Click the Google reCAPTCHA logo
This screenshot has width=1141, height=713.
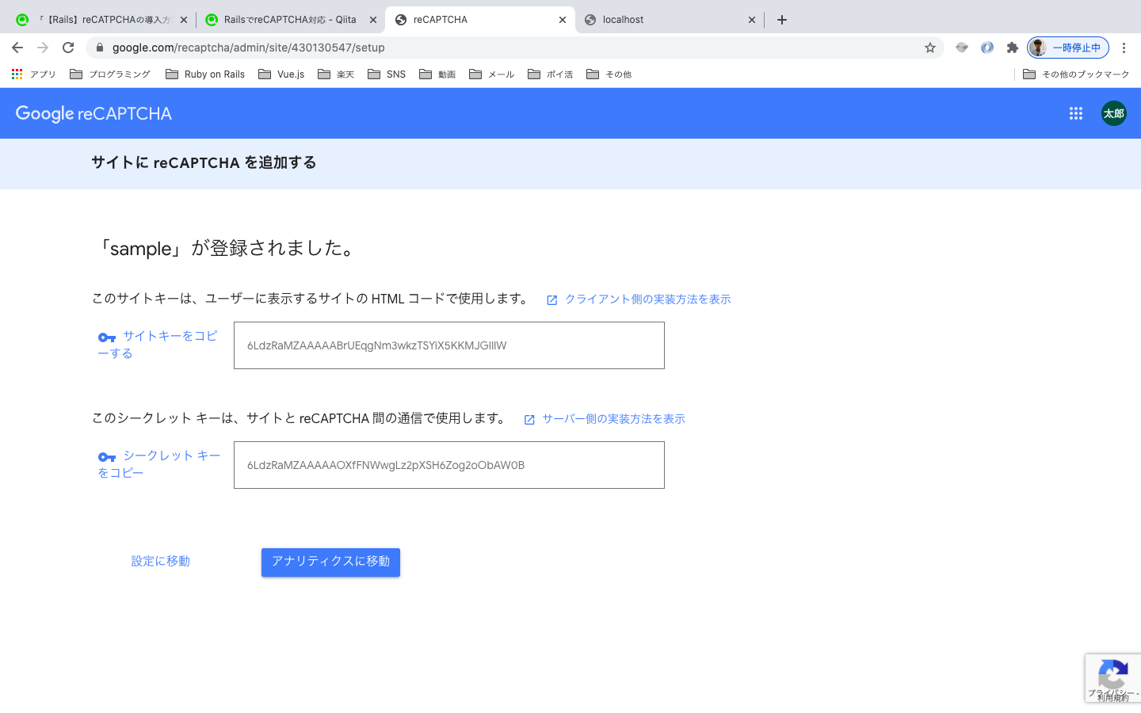pos(93,113)
